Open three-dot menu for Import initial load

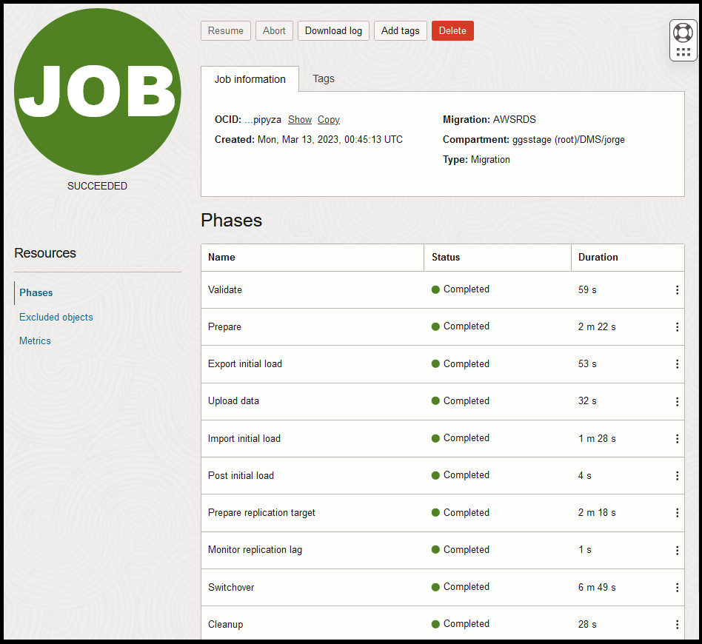tap(677, 439)
